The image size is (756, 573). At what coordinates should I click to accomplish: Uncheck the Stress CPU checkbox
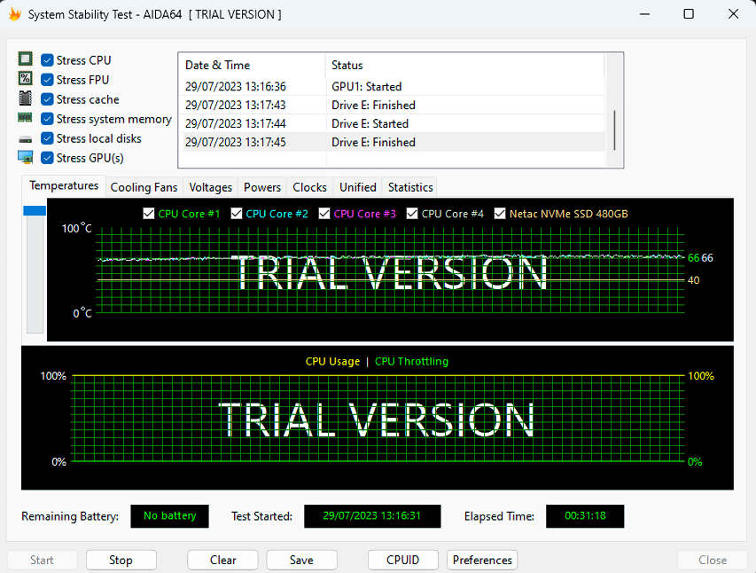(47, 59)
